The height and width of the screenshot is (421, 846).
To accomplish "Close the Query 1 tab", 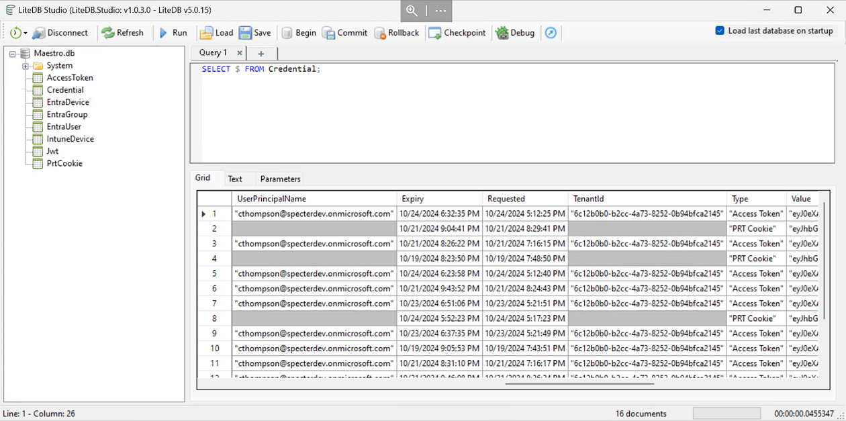I will tap(239, 53).
